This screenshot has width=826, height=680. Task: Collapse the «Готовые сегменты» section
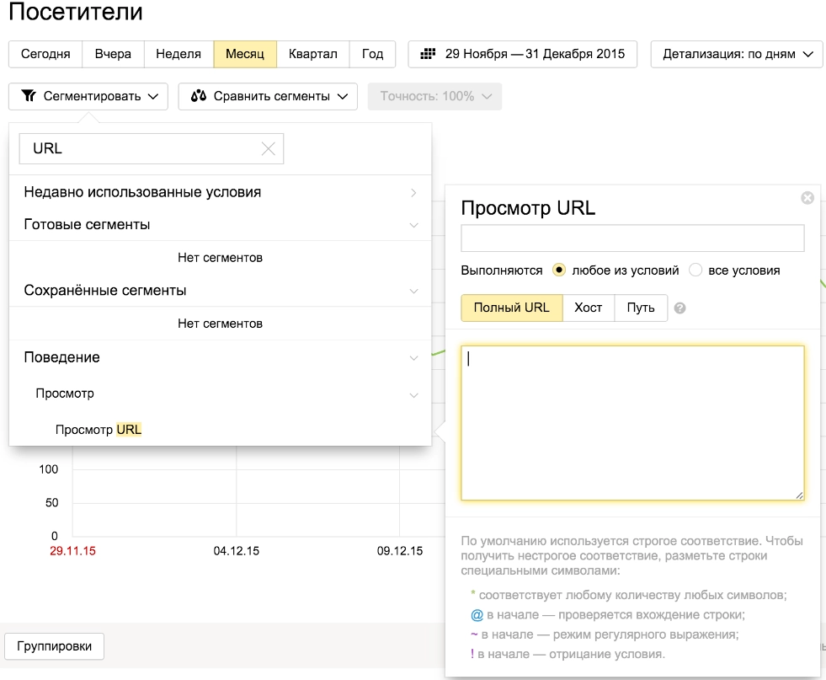click(413, 225)
